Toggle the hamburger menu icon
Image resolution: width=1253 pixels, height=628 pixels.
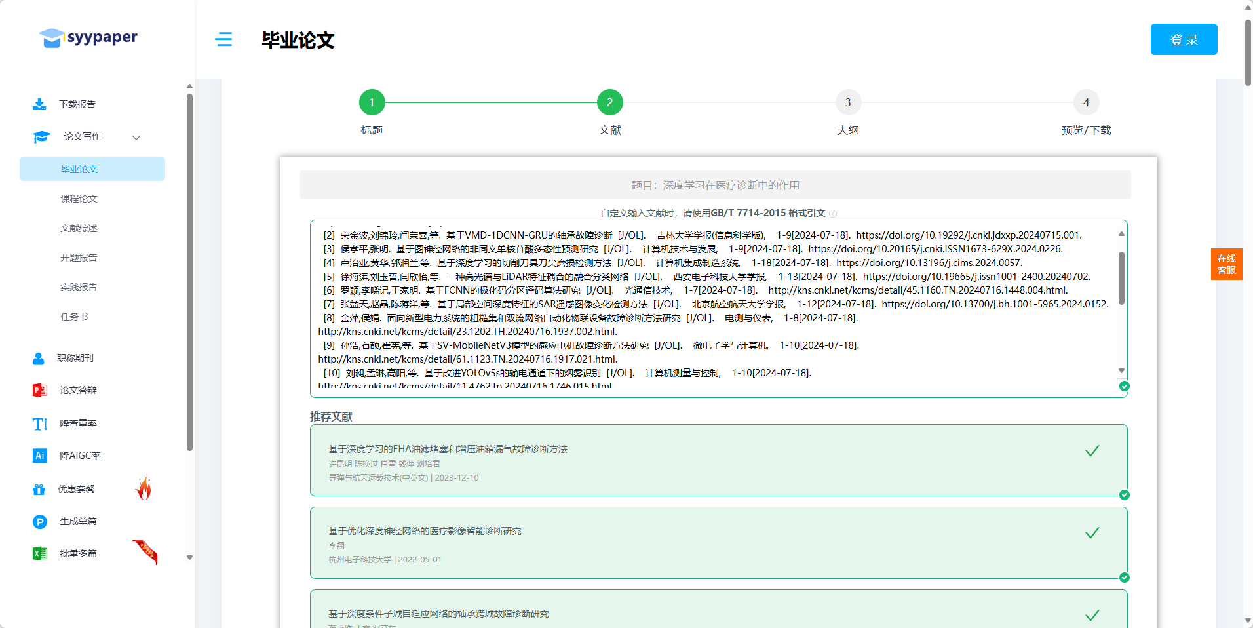223,39
